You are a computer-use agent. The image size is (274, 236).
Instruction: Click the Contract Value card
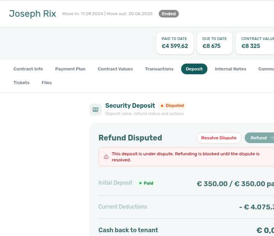[255, 43]
